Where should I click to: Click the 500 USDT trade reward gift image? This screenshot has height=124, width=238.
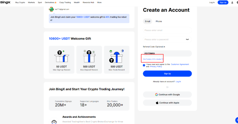click(x=116, y=56)
